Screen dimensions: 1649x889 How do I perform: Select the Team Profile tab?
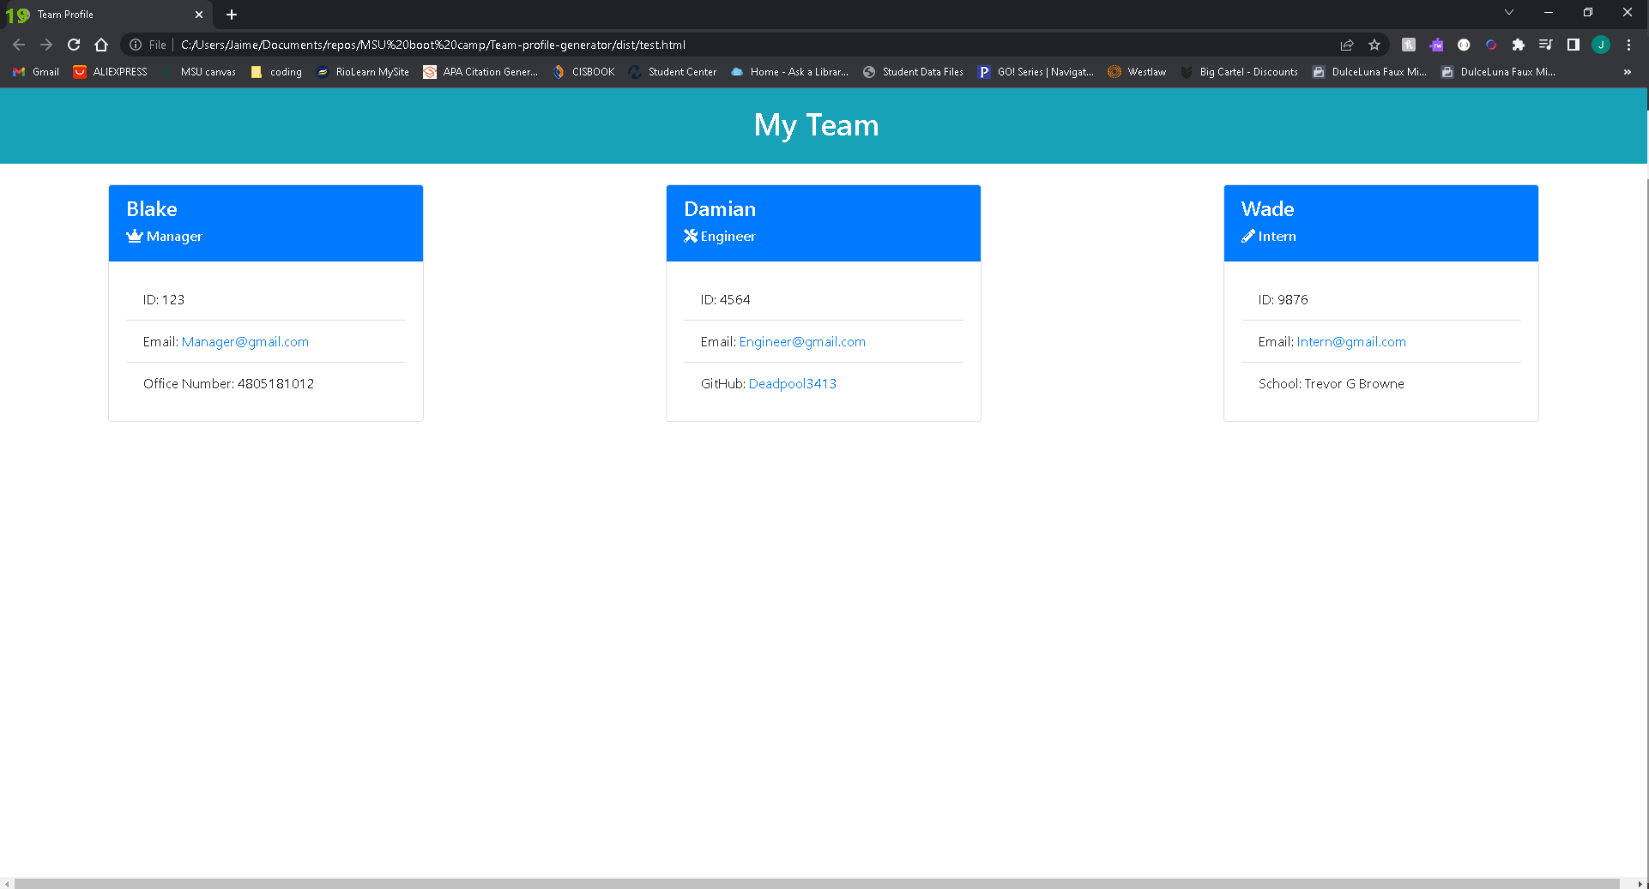pos(103,14)
